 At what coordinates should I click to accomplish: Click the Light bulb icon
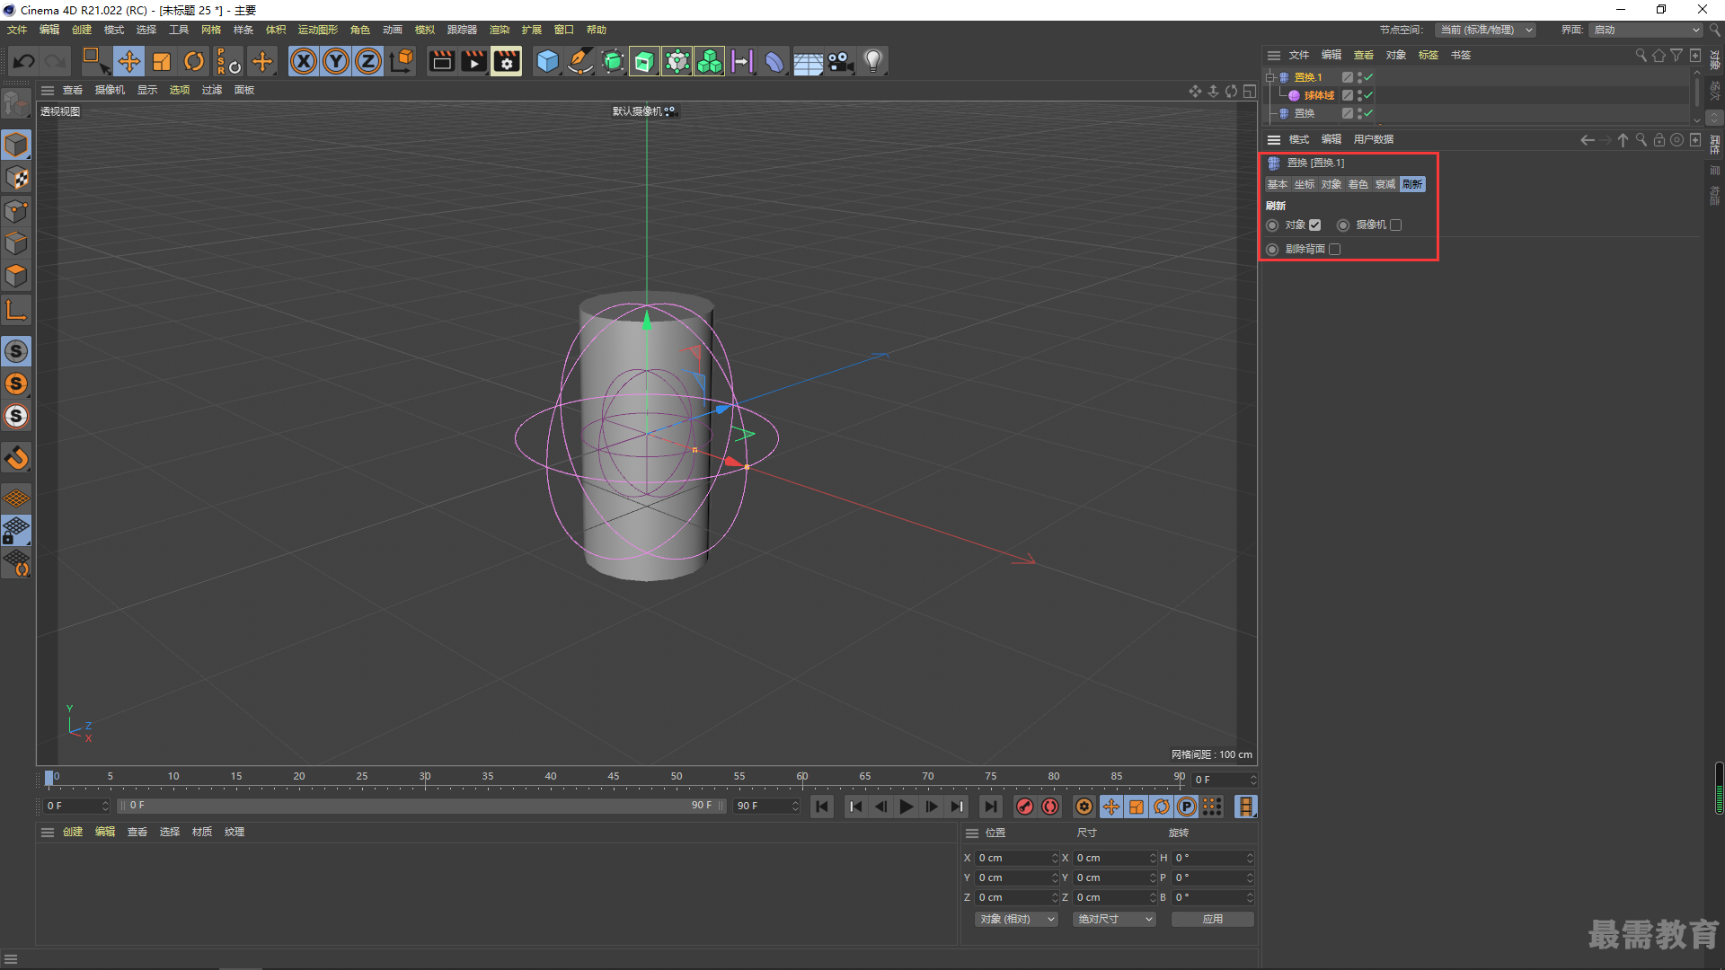pos(872,62)
